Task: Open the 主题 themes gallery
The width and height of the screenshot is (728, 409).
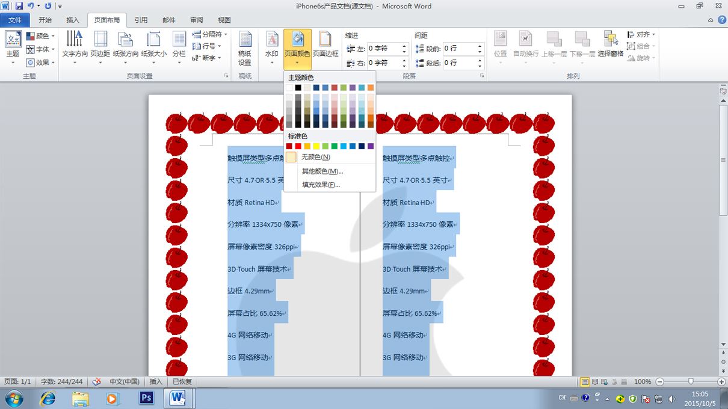Action: pyautogui.click(x=13, y=48)
